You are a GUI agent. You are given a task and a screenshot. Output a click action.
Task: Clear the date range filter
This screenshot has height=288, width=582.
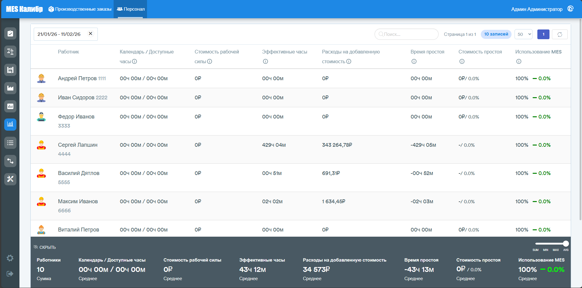pos(91,34)
